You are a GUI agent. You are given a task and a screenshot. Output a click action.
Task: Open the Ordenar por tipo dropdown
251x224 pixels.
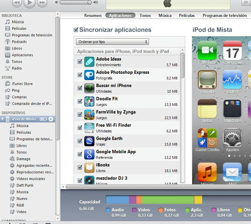[x=112, y=42]
